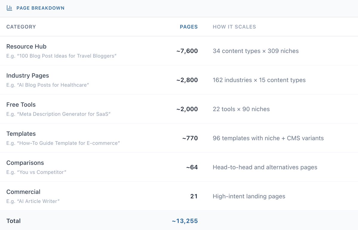The image size is (358, 230).
Task: Click the ~13,255 total pages figure
Action: click(185, 221)
